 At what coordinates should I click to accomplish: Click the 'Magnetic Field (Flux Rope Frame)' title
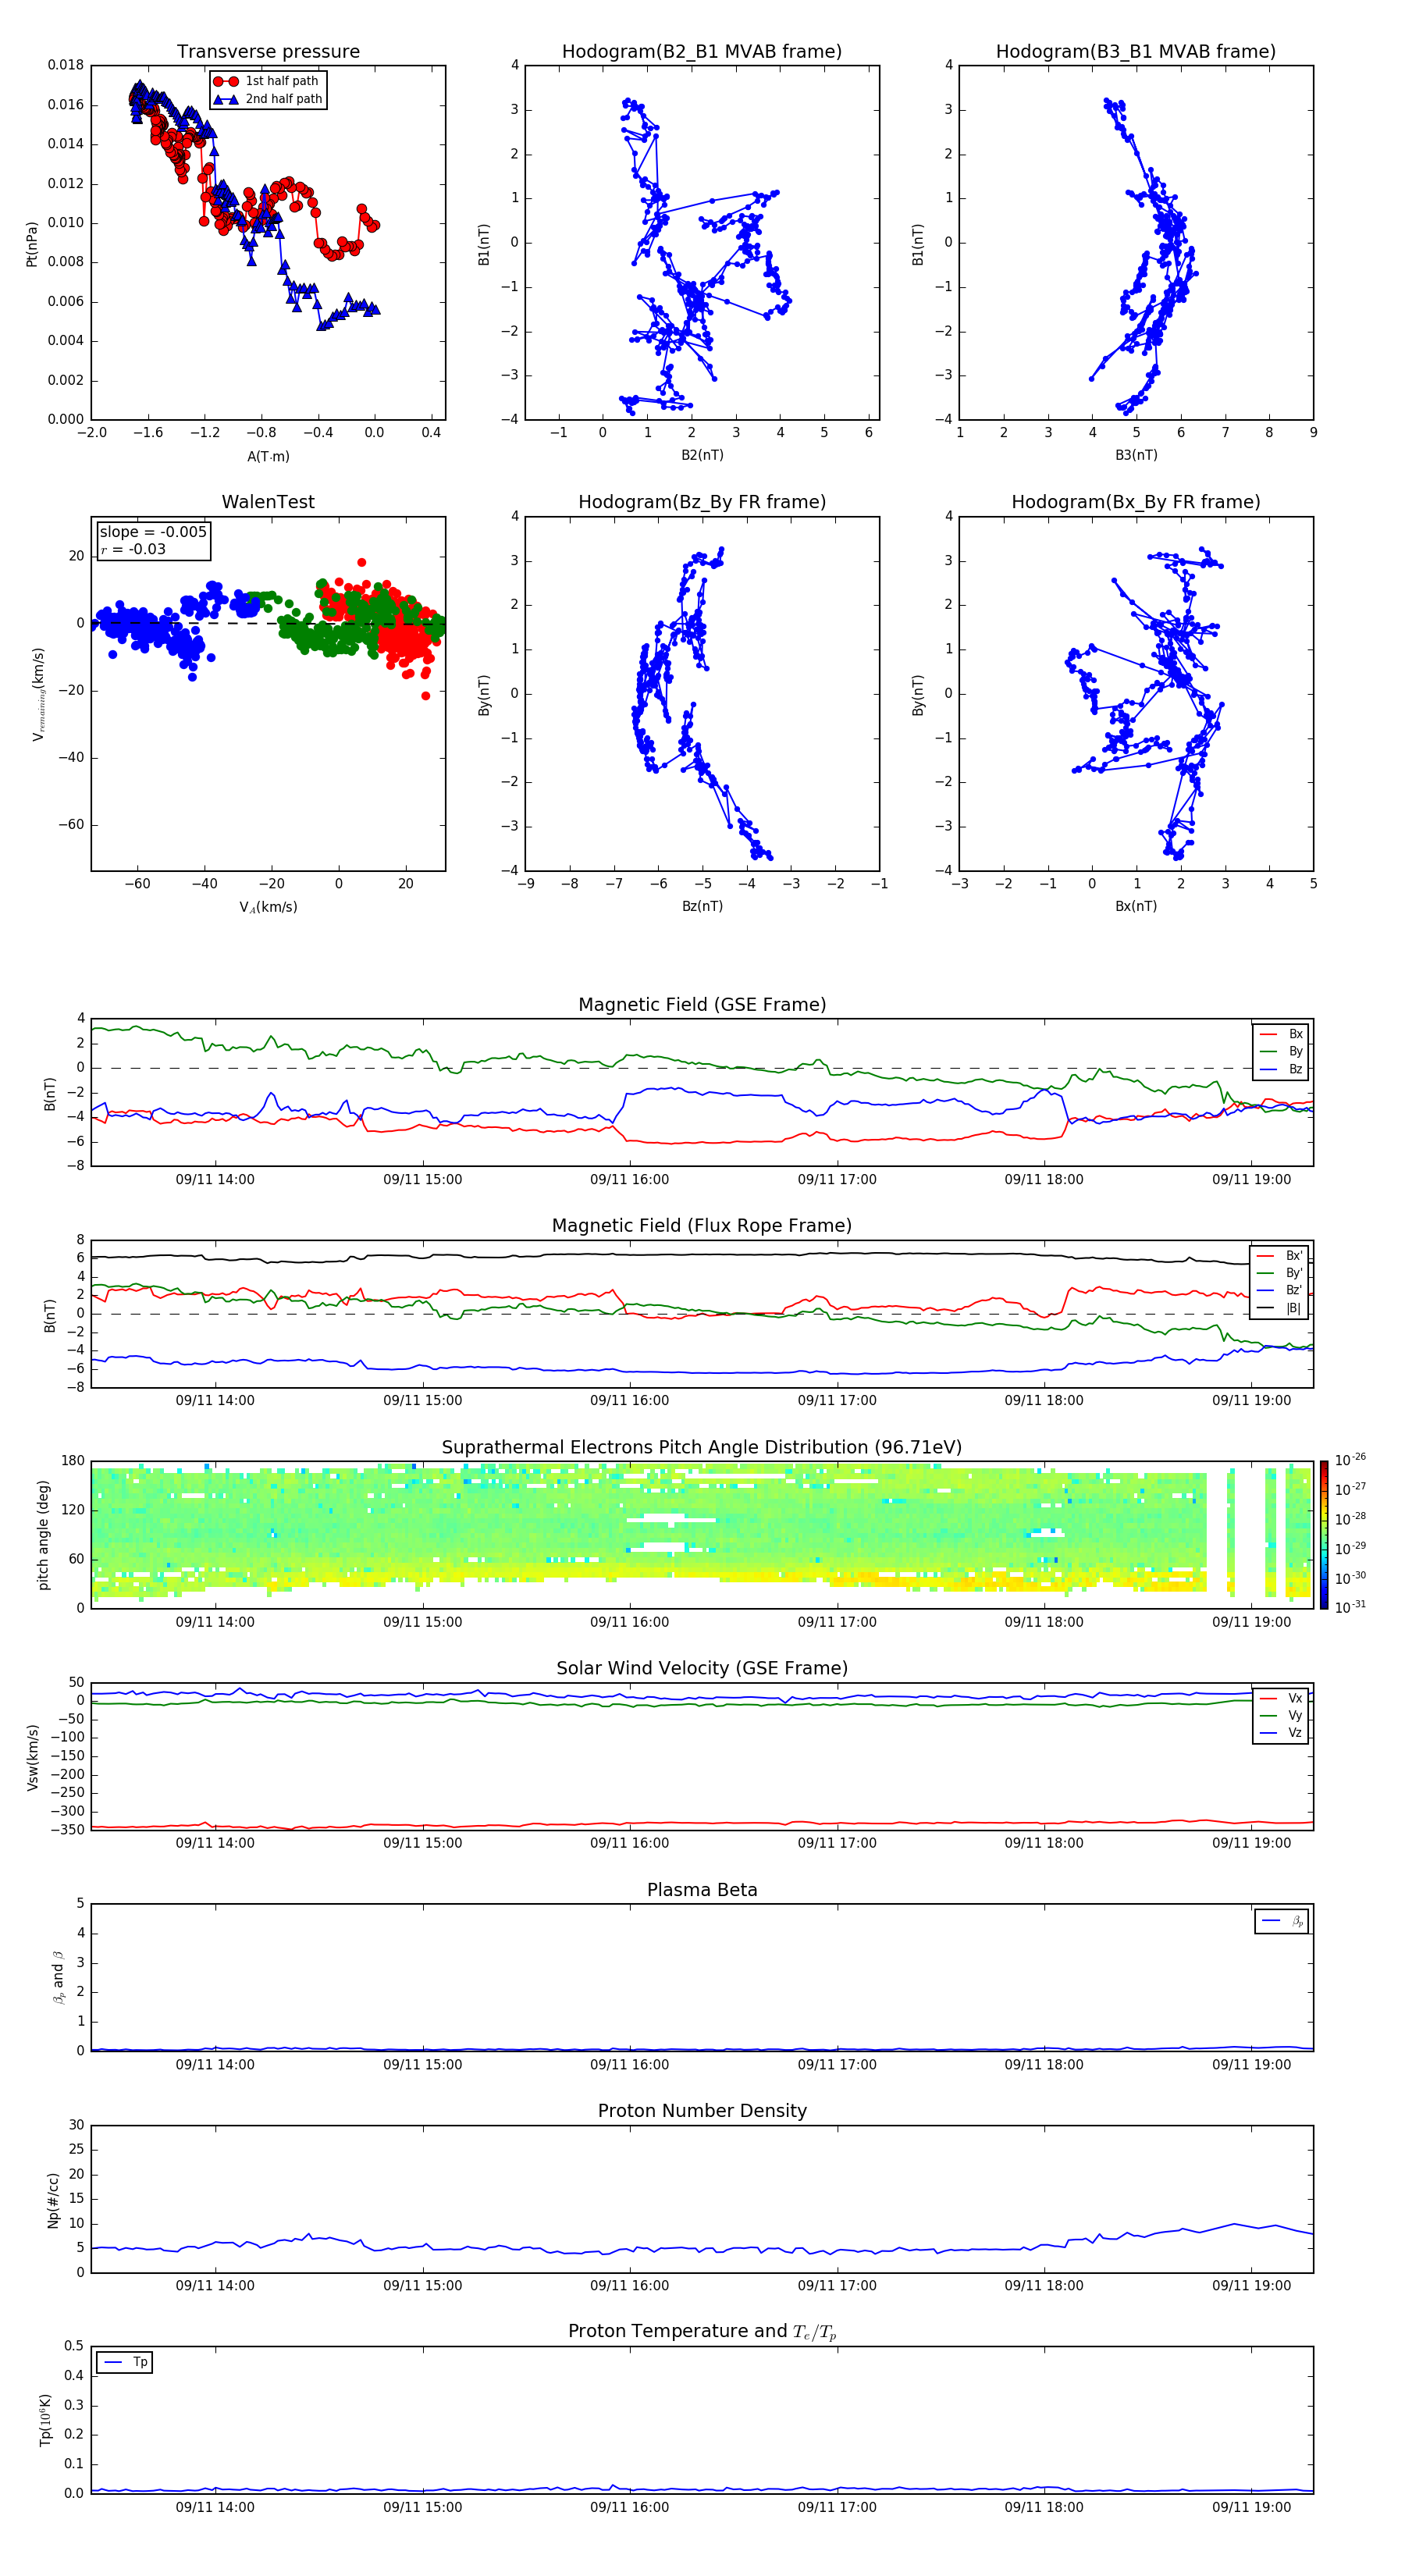coord(702,1226)
